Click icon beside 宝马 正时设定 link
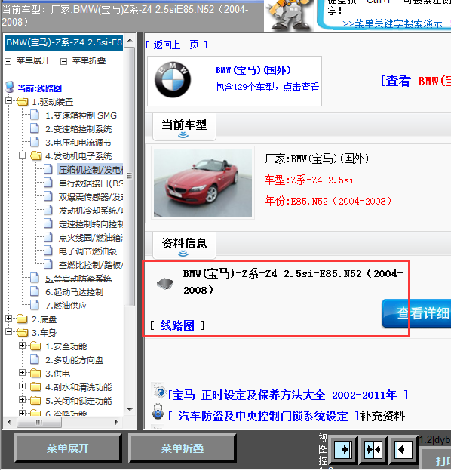This screenshot has width=451, height=471. click(159, 391)
